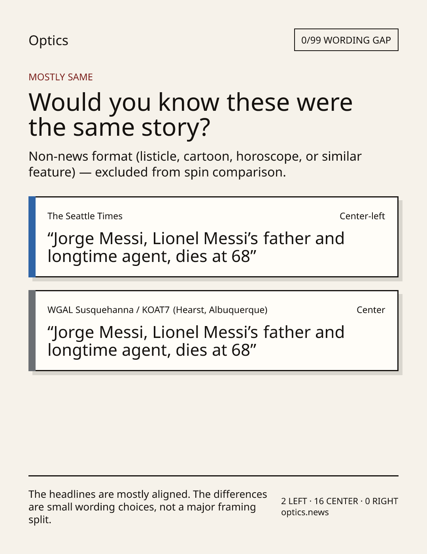Click the 0/99 WORDING GAP badge

click(x=346, y=40)
